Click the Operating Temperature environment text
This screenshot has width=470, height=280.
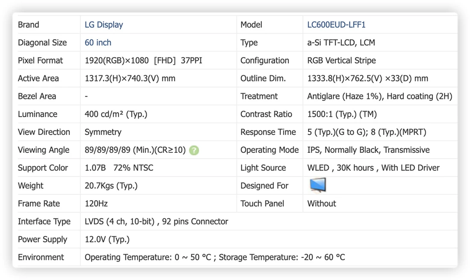coord(214,257)
